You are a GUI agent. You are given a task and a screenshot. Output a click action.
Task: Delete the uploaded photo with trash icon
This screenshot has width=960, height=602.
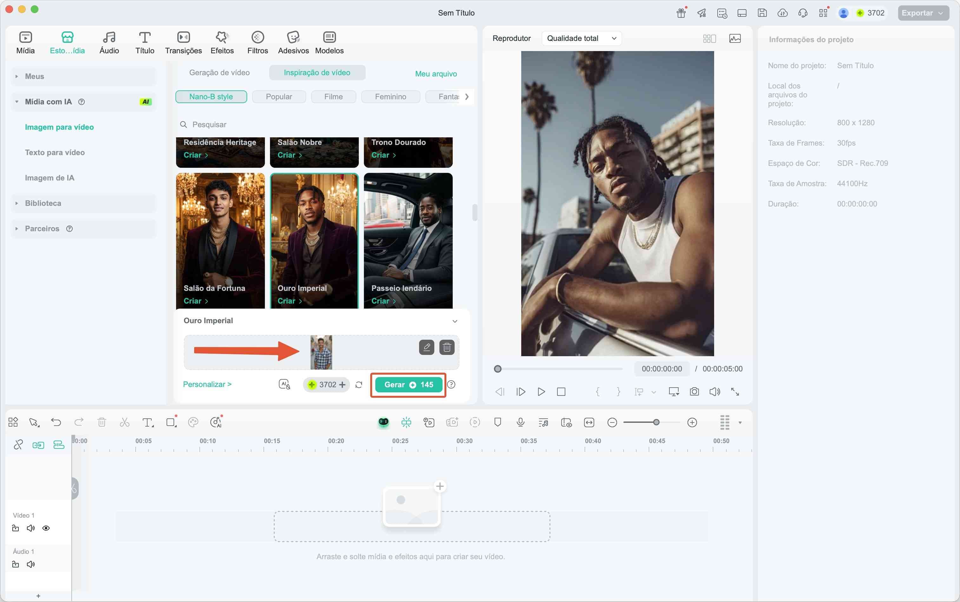tap(447, 348)
